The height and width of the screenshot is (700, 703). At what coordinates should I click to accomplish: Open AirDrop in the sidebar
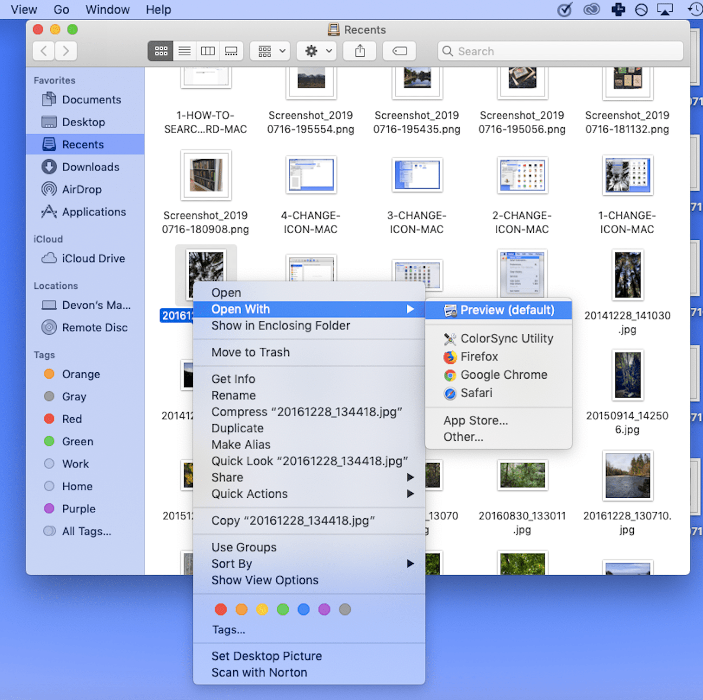pyautogui.click(x=82, y=189)
